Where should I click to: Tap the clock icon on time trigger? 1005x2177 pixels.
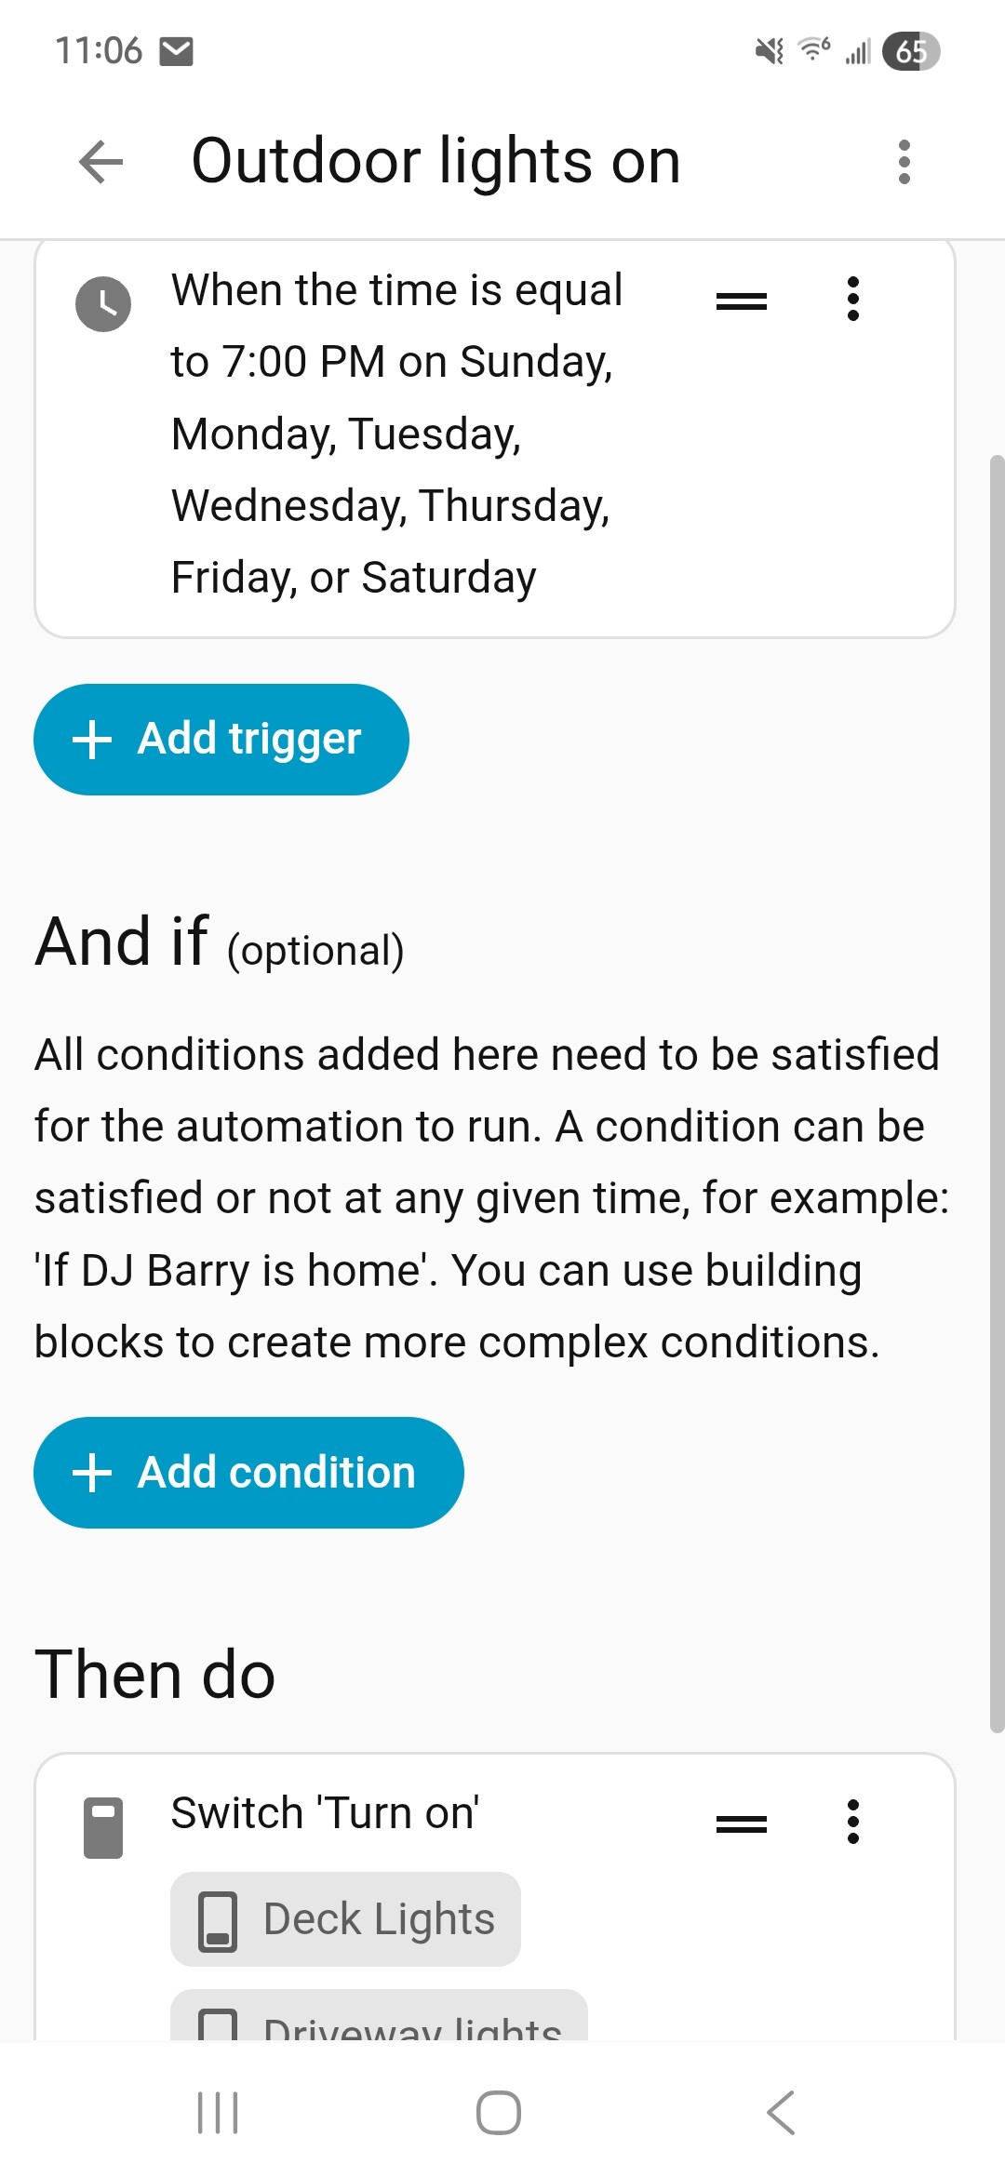(103, 303)
